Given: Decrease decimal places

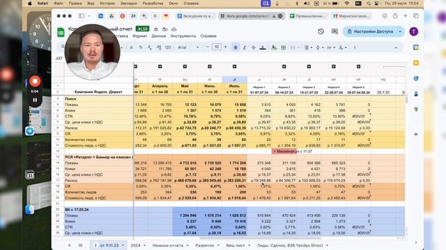Looking at the screenshot, I should pyautogui.click(x=150, y=47).
